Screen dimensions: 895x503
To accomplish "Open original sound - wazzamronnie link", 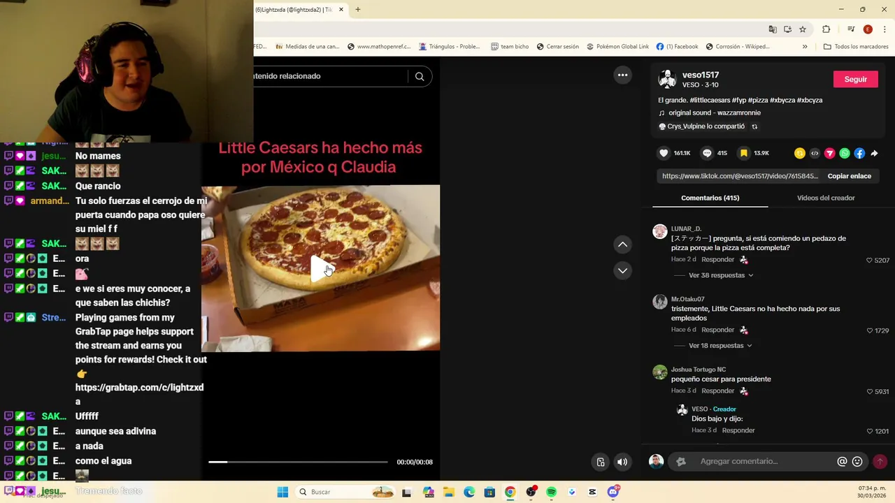I will click(x=715, y=112).
